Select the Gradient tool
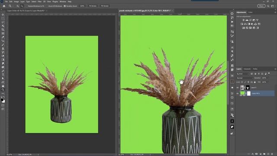This screenshot has height=156, width=277. click(x=3, y=60)
